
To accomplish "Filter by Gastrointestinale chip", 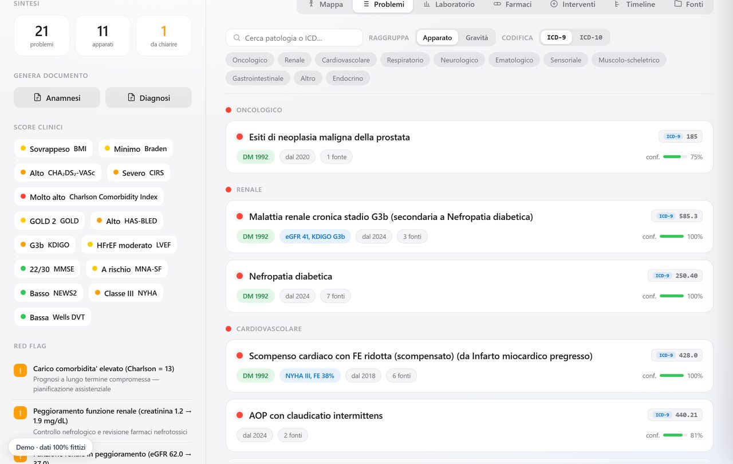I will click(258, 78).
